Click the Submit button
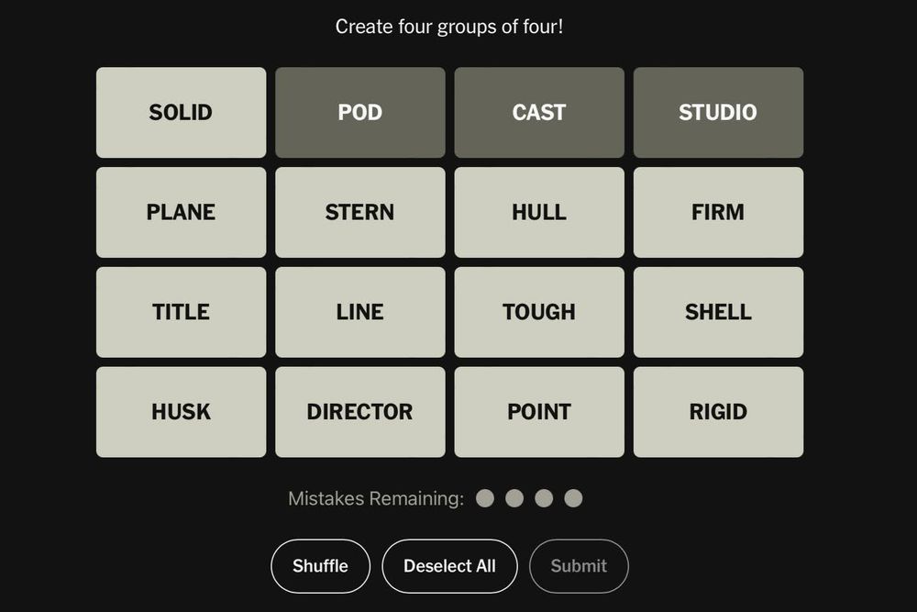 point(579,566)
